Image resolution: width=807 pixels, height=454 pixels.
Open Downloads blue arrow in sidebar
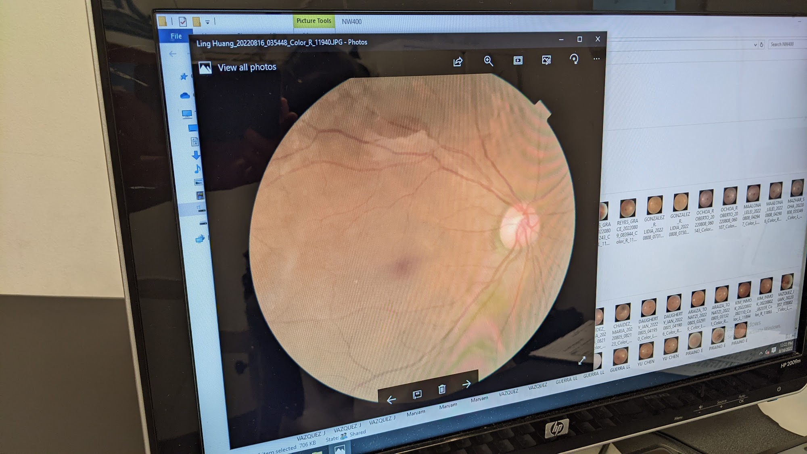tap(196, 155)
